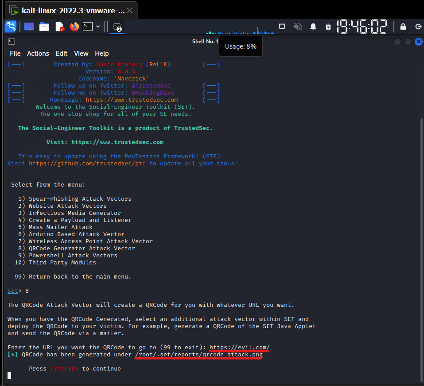The image size is (424, 386).
Task: Open the file manager from panel
Action: 44,27
